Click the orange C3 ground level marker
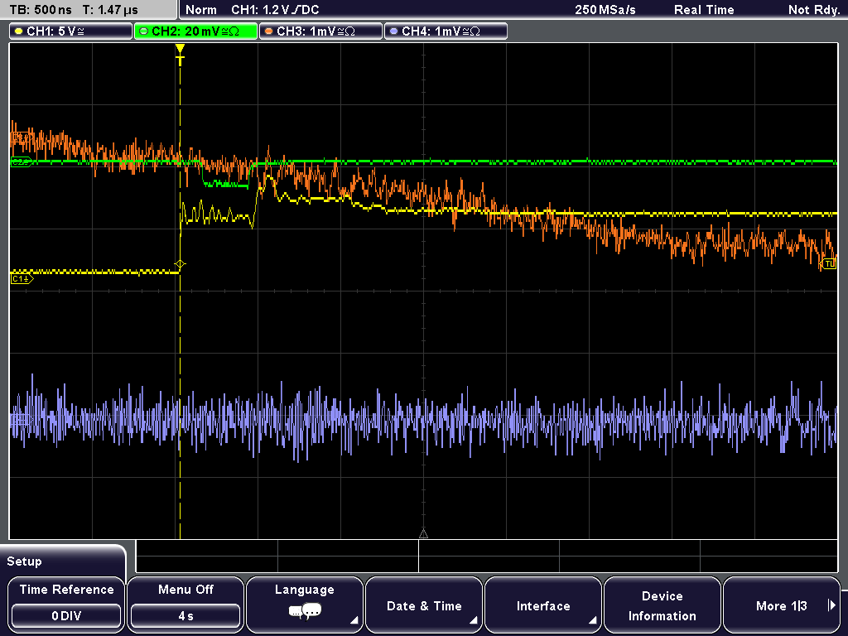This screenshot has height=636, width=848. click(20, 137)
